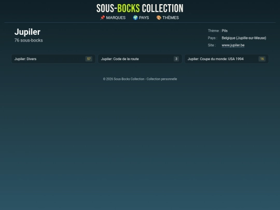
Task: Visit the www.jupiler.be website link
Action: (x=233, y=45)
